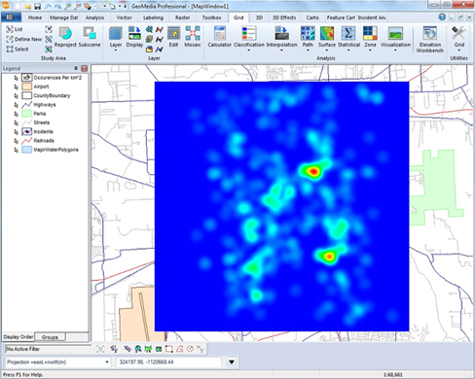Toggle Parks layer locatability arrow
Image resolution: width=475 pixels, height=379 pixels.
[16, 114]
